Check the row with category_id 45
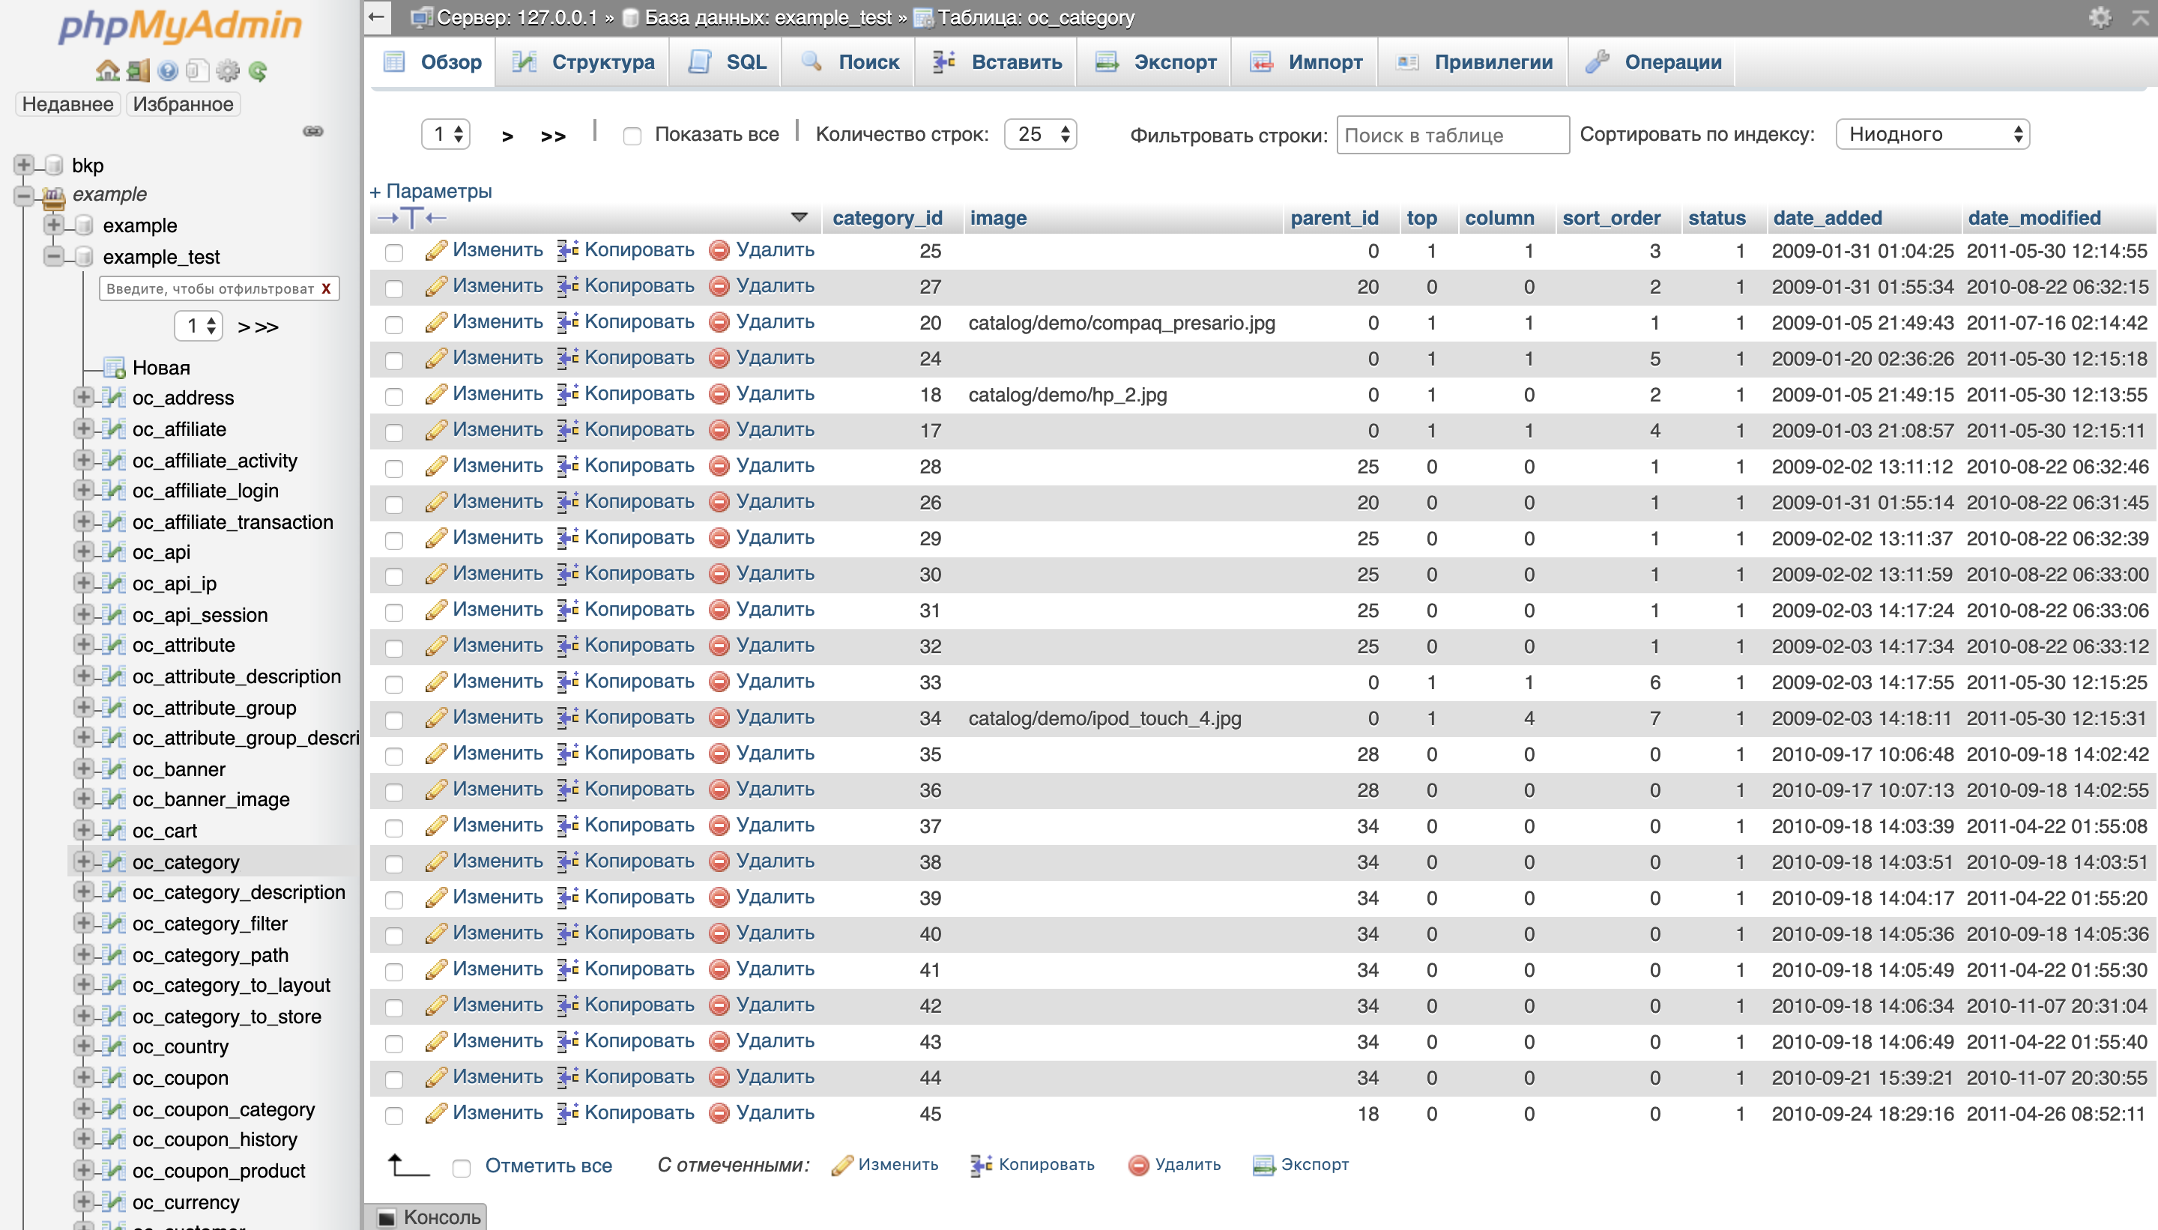2158x1230 pixels. tap(393, 1115)
